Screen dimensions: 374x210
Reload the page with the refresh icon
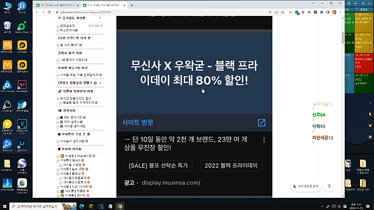(50, 12)
